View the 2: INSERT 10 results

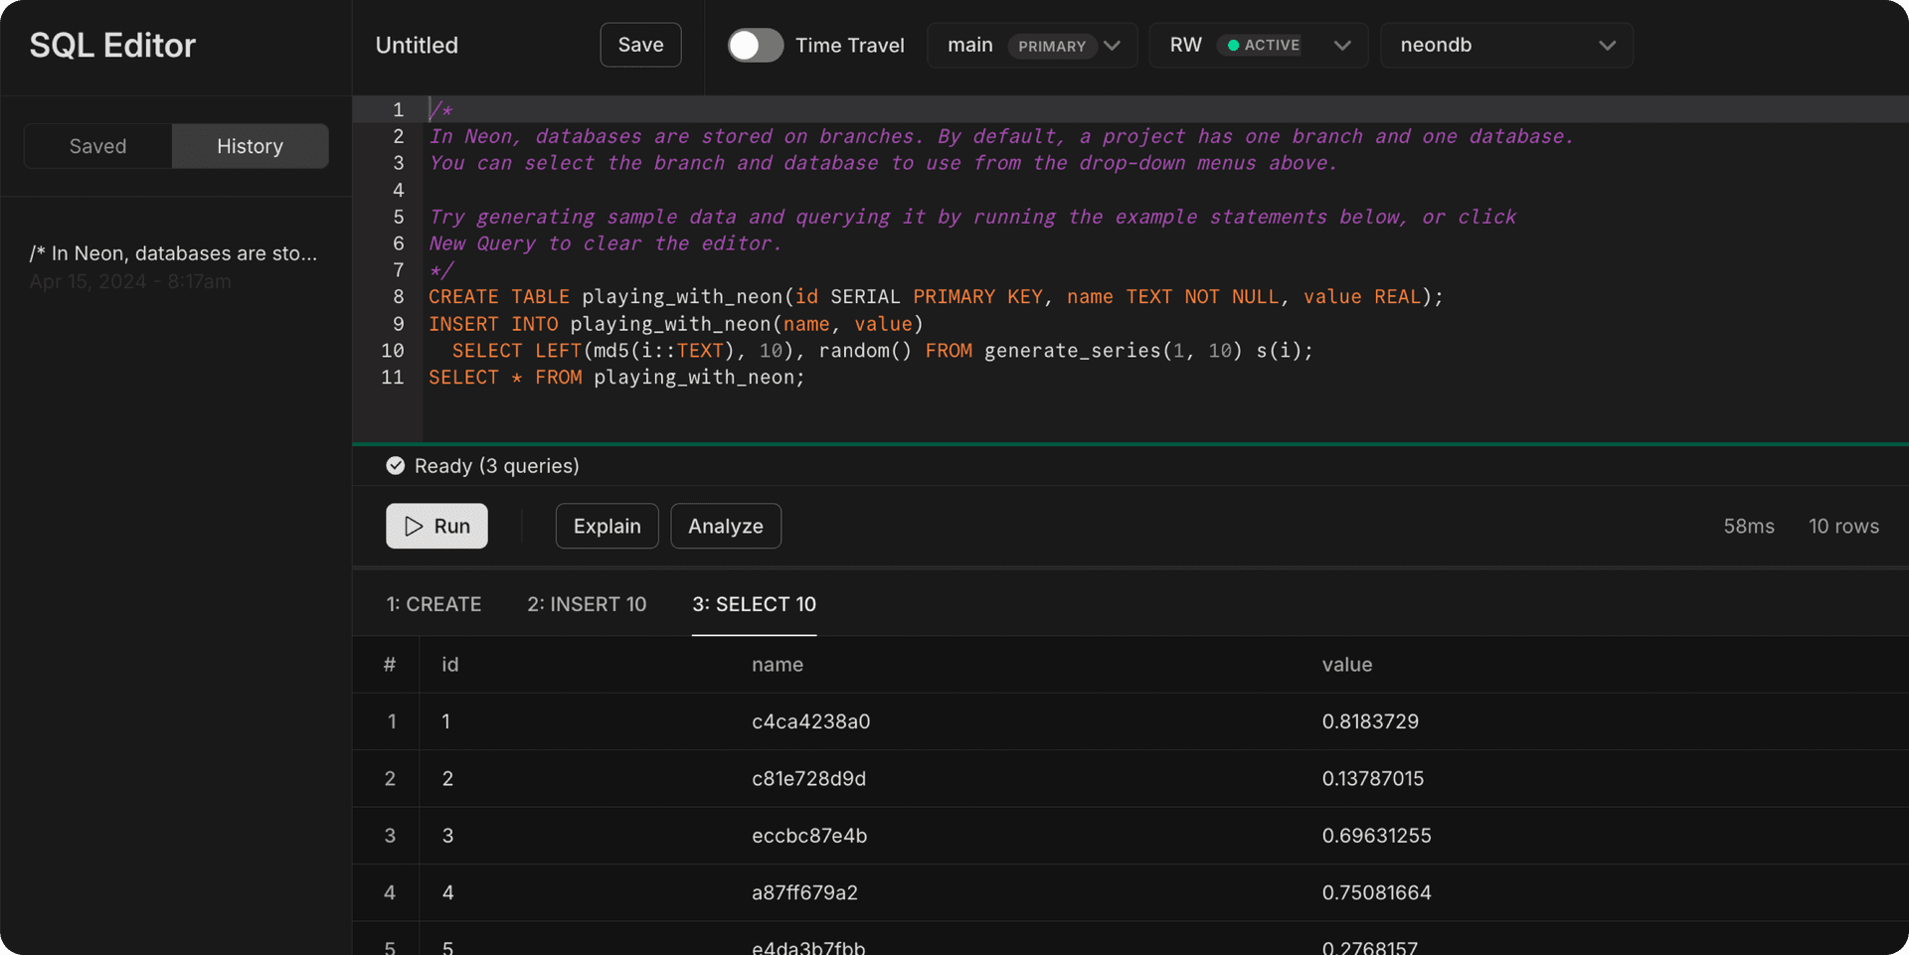587,603
